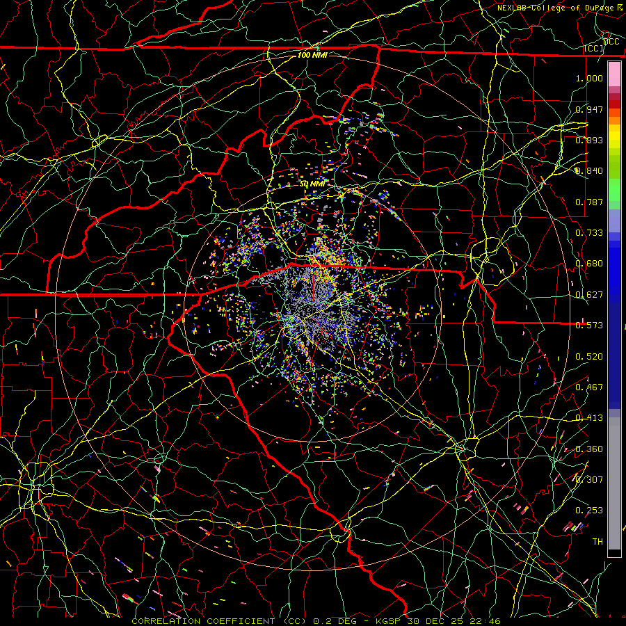Click the 0.787 scale value
Screen dimensions: 626x626
tap(589, 202)
